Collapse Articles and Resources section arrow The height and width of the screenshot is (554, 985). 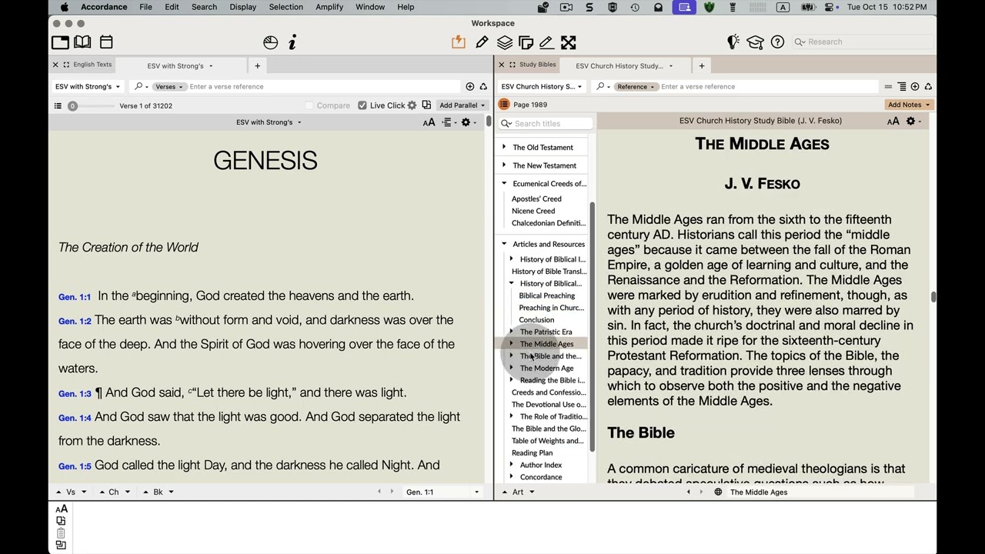[504, 244]
